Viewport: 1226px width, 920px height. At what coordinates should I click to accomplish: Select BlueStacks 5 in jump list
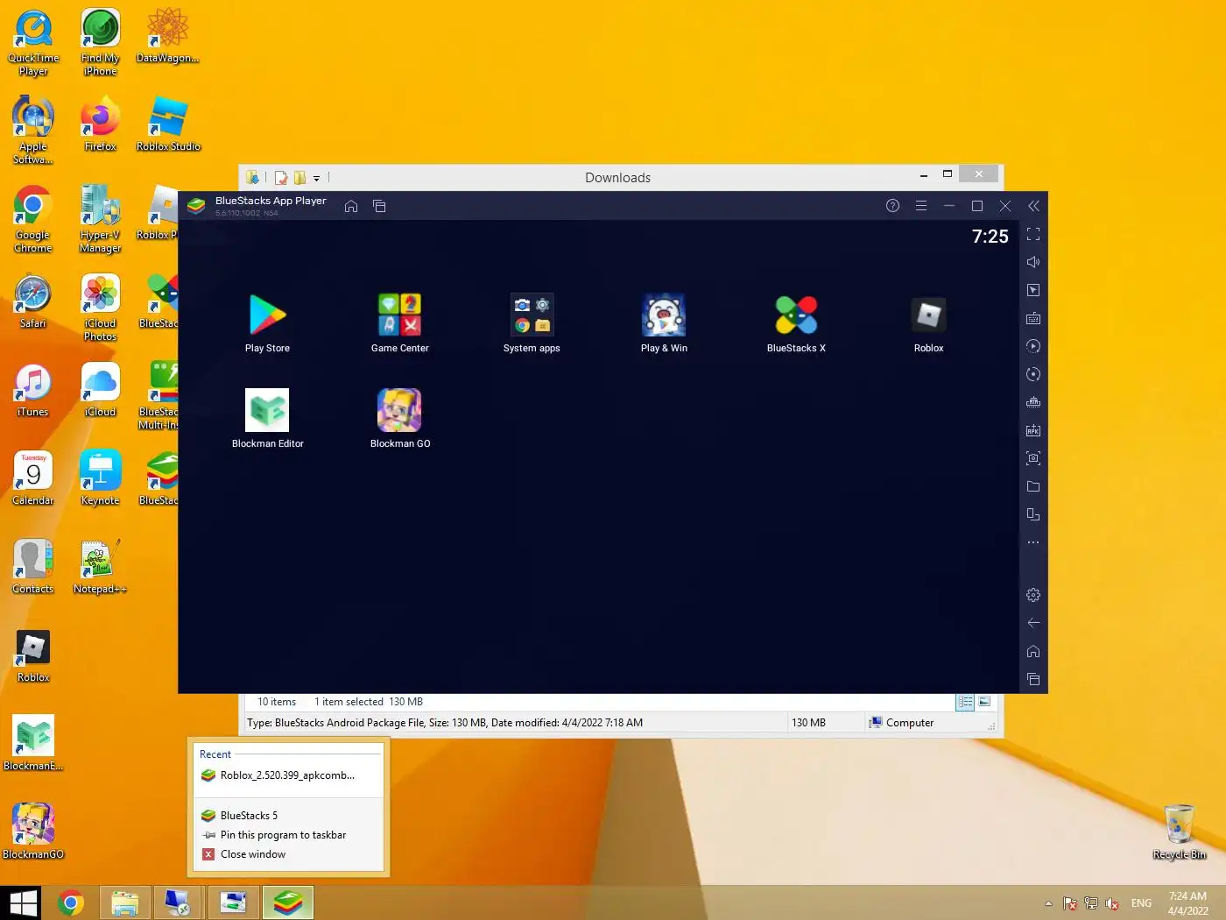point(288,816)
